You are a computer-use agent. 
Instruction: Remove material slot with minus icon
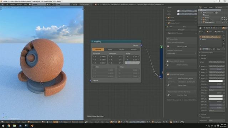[224, 38]
